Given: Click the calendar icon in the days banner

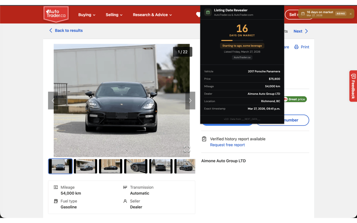Looking at the screenshot, I should click(x=303, y=14).
